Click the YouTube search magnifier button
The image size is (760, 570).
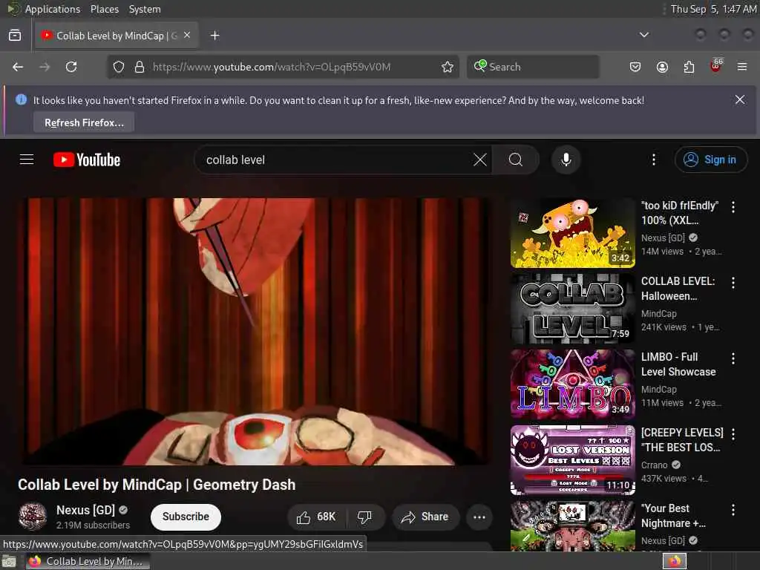tap(516, 160)
